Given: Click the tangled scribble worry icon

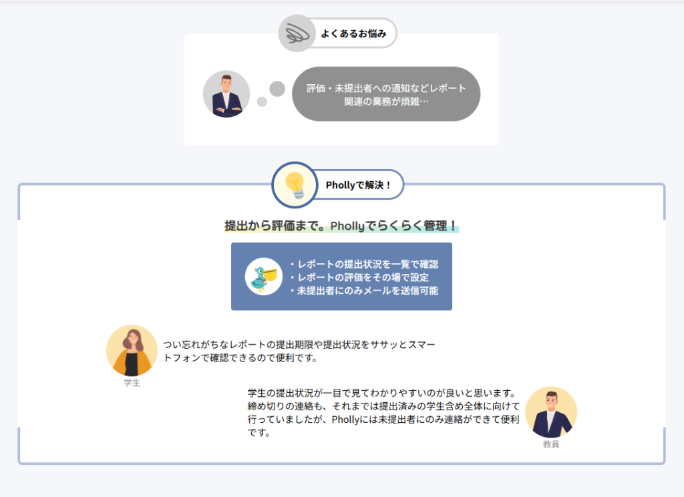Looking at the screenshot, I should 296,33.
